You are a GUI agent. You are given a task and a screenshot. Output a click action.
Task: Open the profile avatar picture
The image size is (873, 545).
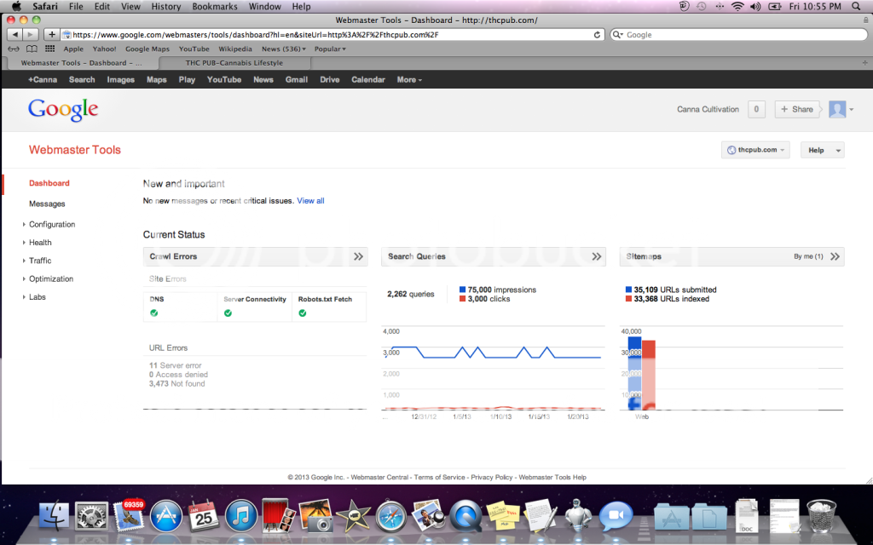coord(837,109)
